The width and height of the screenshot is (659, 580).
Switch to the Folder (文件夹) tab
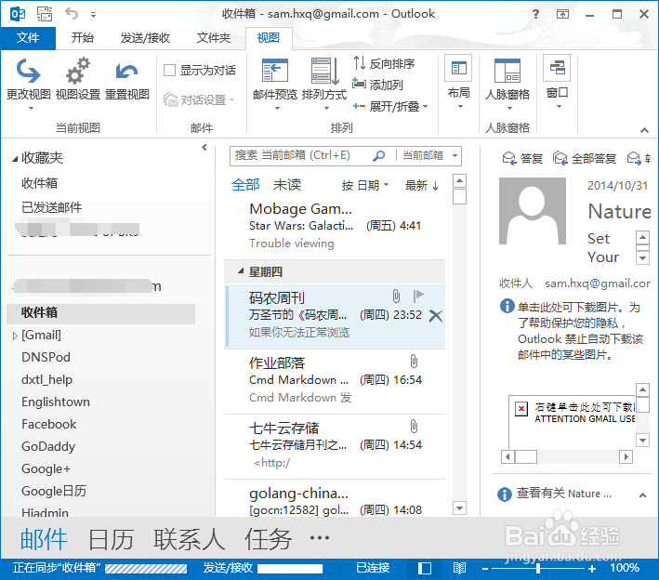point(214,38)
